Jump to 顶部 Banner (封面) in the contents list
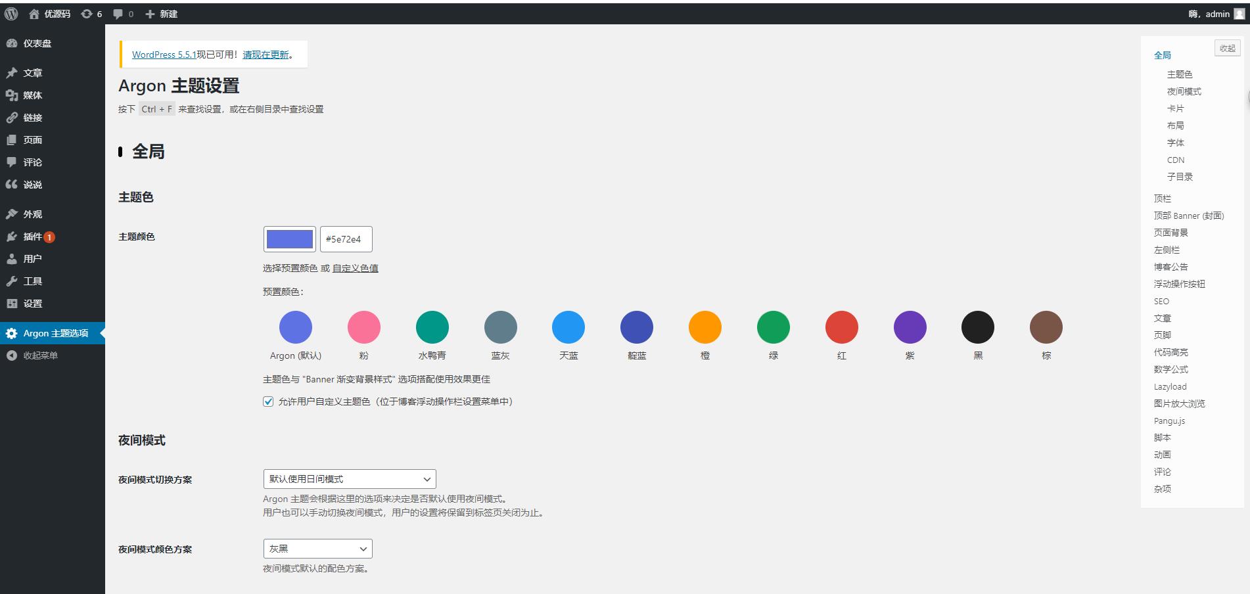Viewport: 1250px width, 594px height. click(1188, 216)
